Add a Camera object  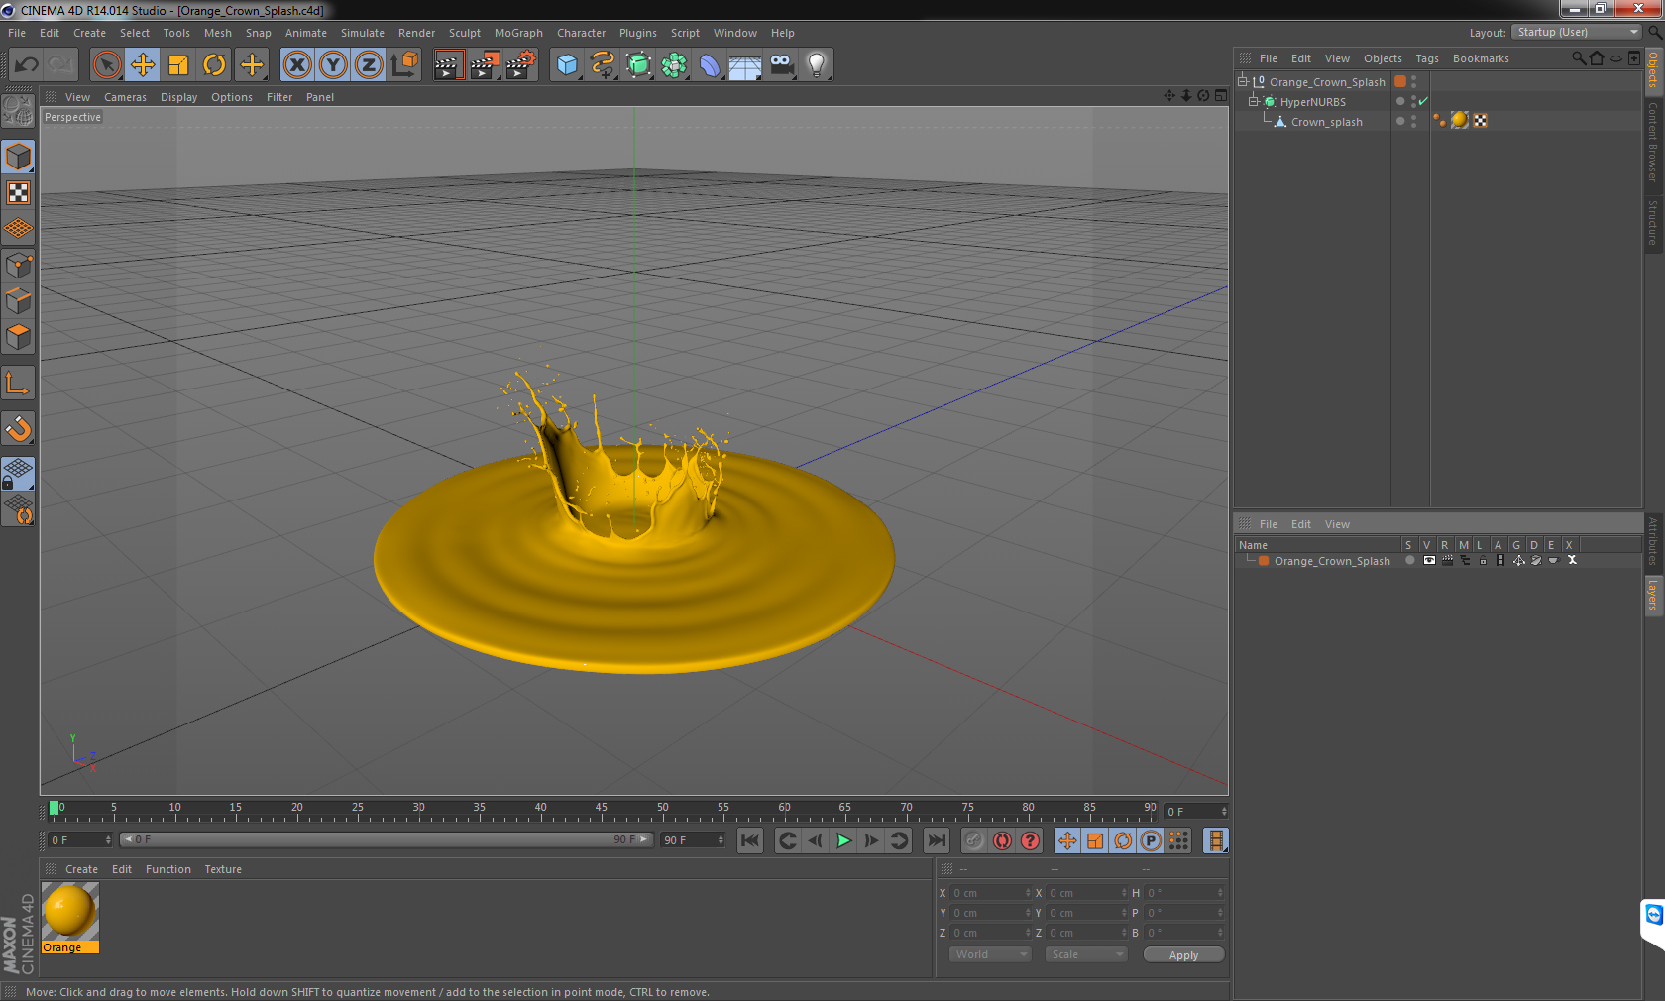[781, 65]
